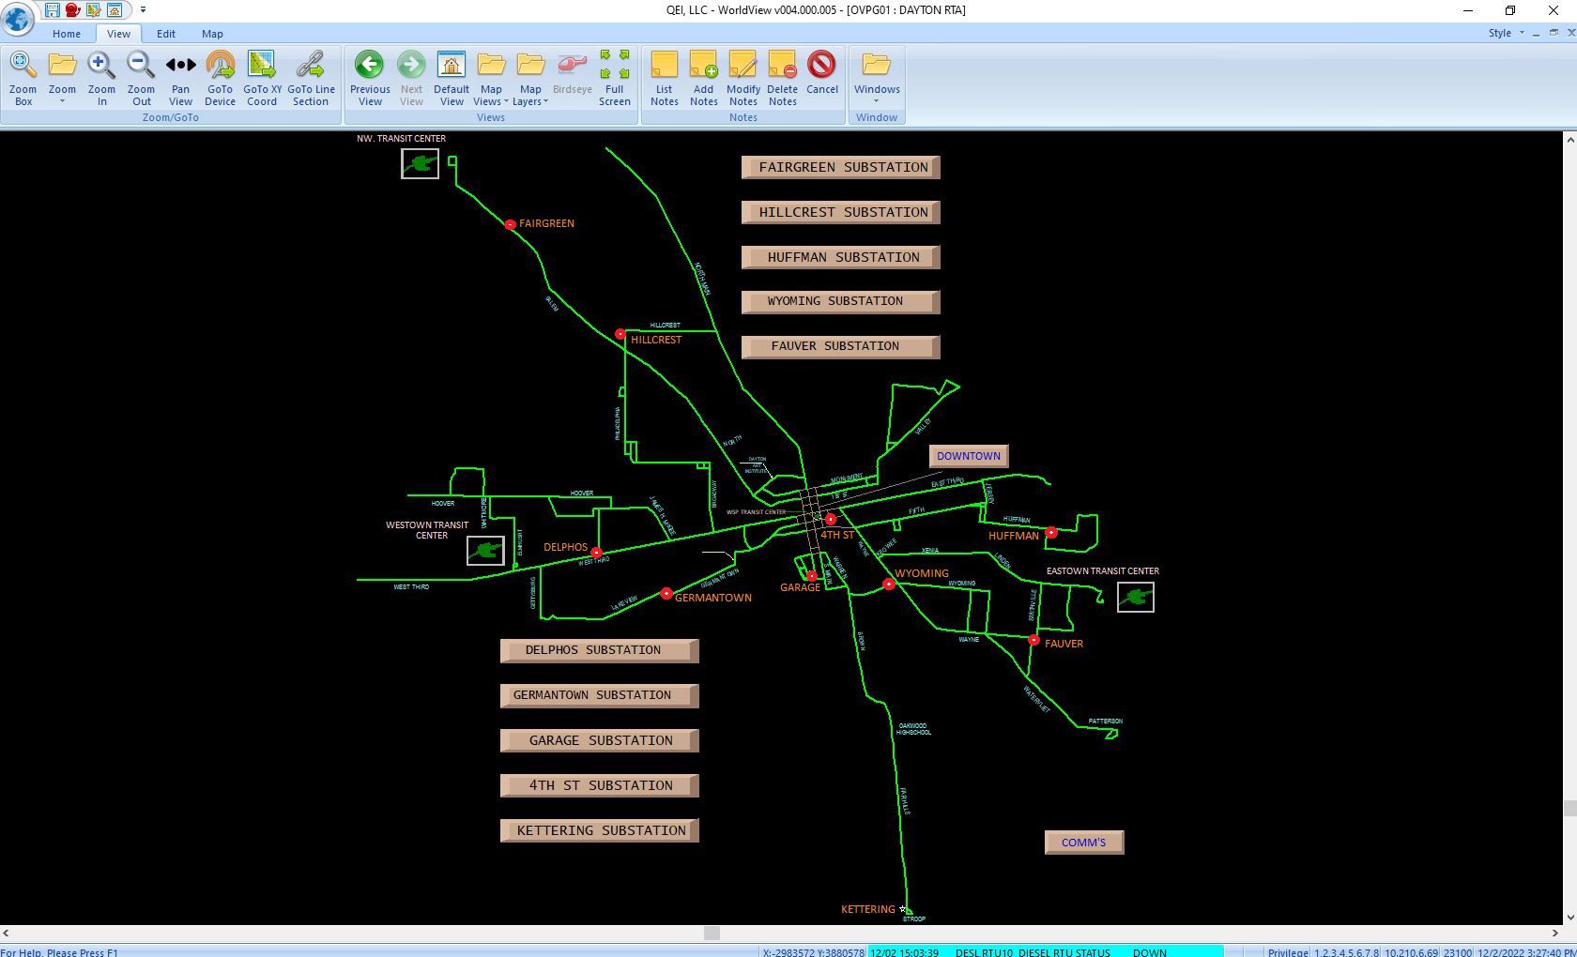
Task: Open the Style dropdown menu
Action: point(1506,33)
